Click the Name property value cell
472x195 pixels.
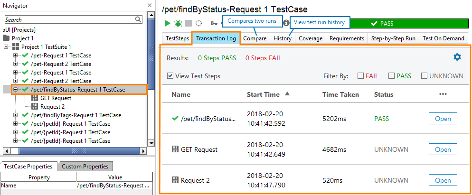pyautogui.click(x=114, y=186)
